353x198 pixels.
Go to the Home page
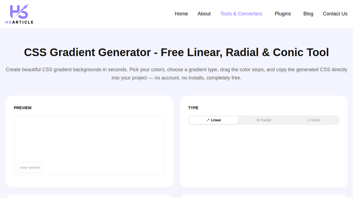pos(181,14)
